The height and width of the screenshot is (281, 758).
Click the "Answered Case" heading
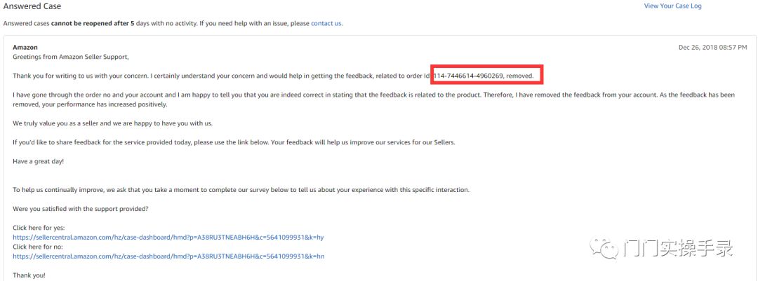tap(32, 6)
